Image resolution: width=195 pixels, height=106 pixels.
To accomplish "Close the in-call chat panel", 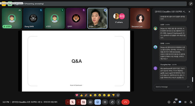I will (189, 12).
